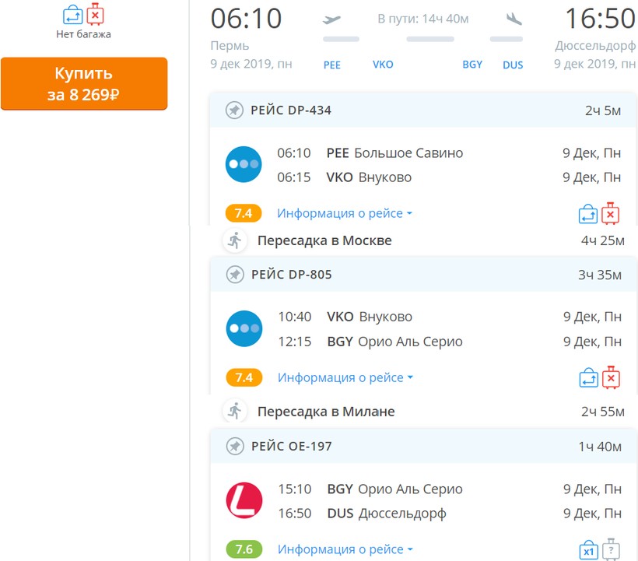Viewport: 638px width, 561px height.
Task: Click the 7.4 rating badge for DP-434
Action: (x=244, y=213)
